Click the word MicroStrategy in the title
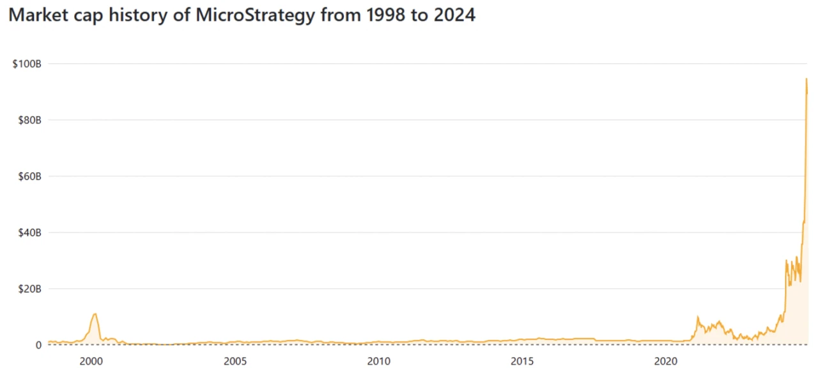 pos(254,15)
